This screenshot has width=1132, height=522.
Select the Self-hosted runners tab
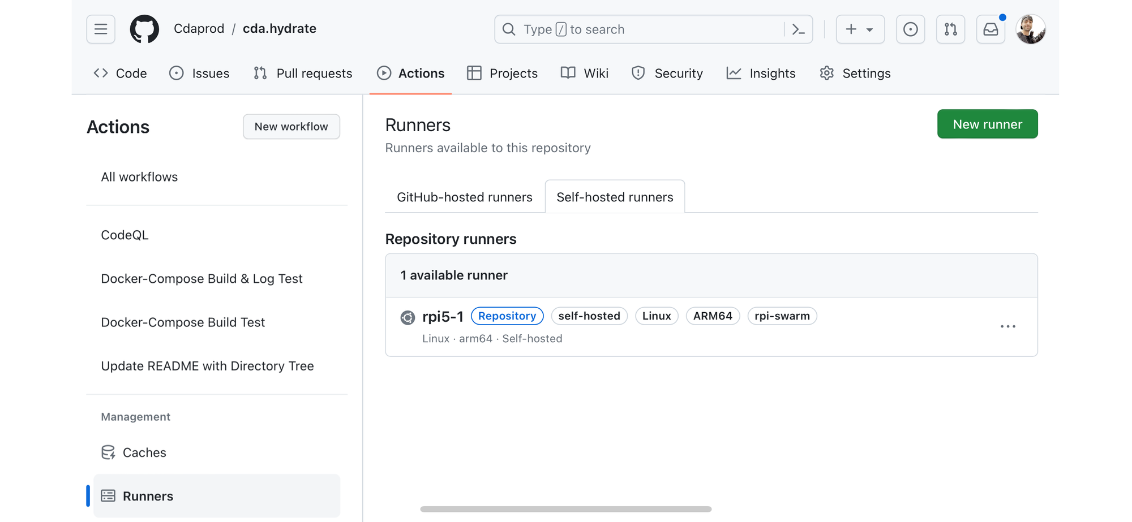tap(615, 197)
